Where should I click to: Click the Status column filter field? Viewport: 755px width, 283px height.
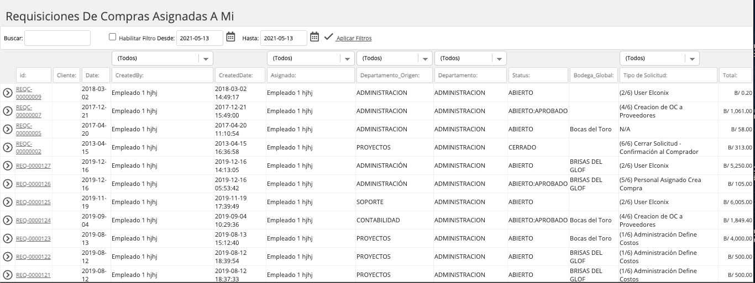tap(538, 75)
